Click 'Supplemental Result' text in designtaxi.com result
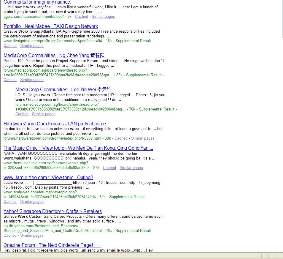 click(133, 41)
